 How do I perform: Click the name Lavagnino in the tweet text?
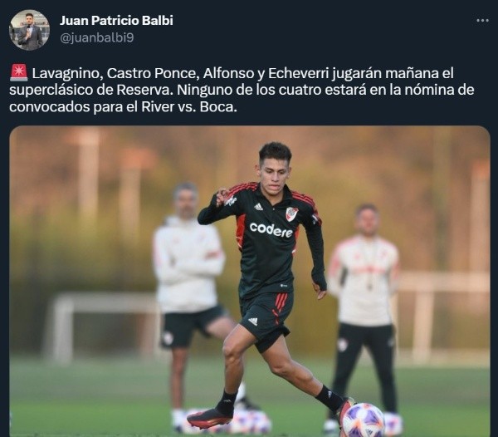pos(67,74)
